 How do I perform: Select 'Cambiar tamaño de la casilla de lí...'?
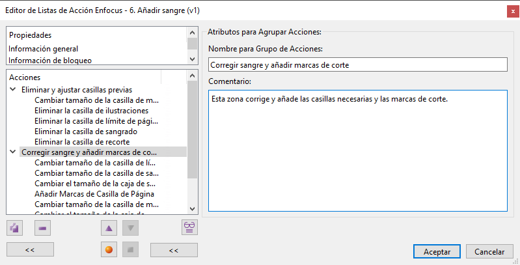(x=95, y=163)
